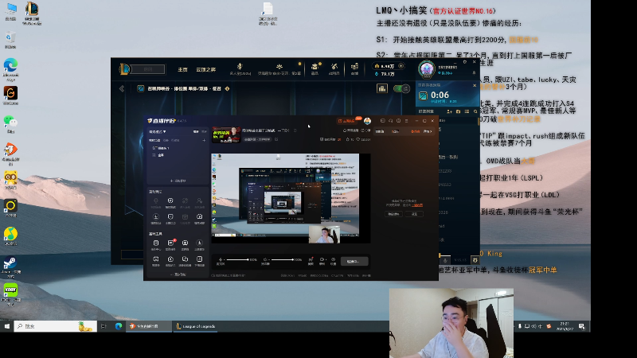The width and height of the screenshot is (637, 358).
Task: Open the lobby icon left of the green switch
Action: point(382,88)
